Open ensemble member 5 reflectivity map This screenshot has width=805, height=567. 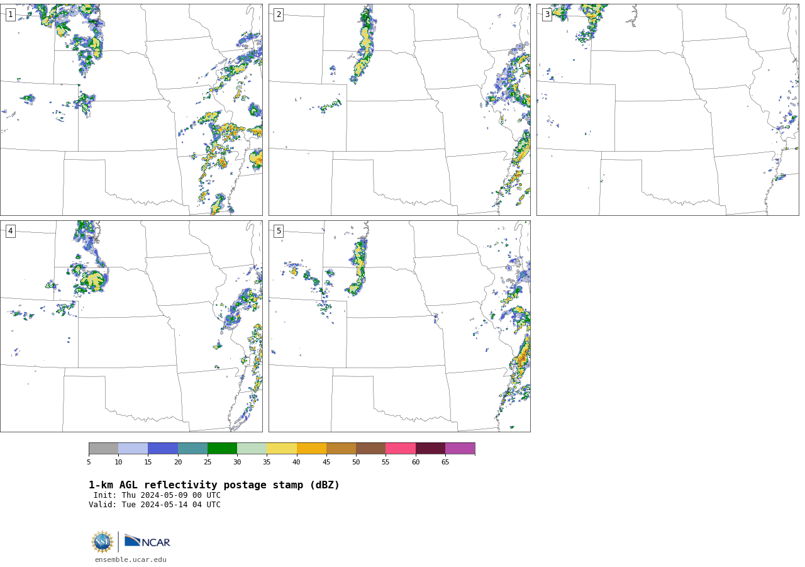(399, 326)
